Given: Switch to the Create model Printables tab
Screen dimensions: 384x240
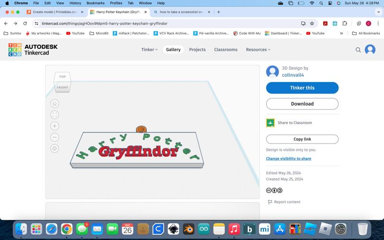Looking at the screenshot, I should pyautogui.click(x=55, y=12).
